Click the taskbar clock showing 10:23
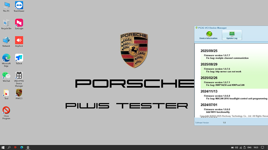Image resolution: width=268 pixels, height=150 pixels. click(256, 147)
